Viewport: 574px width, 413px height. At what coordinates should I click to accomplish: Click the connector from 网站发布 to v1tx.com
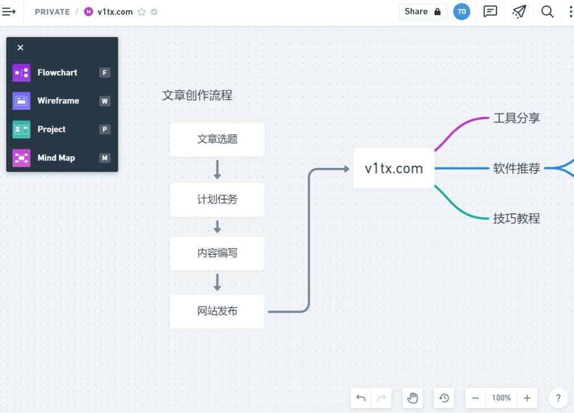[309, 241]
